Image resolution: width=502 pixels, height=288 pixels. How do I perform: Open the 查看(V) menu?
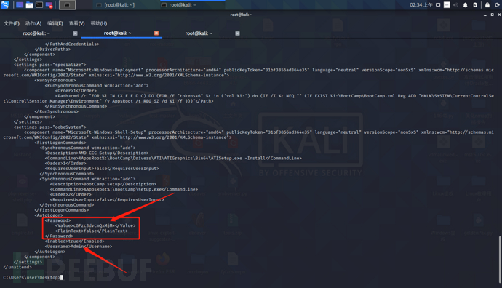click(76, 23)
